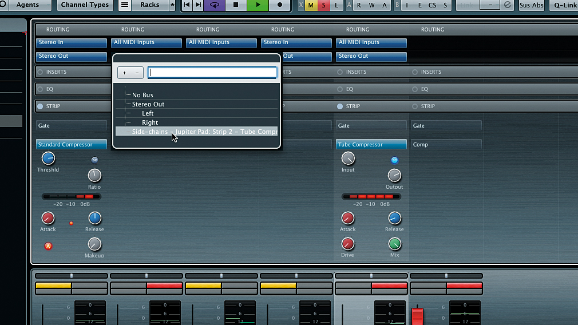Select No Bus in the routing list
Image resolution: width=578 pixels, height=325 pixels.
click(142, 95)
